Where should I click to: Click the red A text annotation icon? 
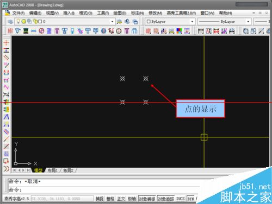tap(208, 31)
